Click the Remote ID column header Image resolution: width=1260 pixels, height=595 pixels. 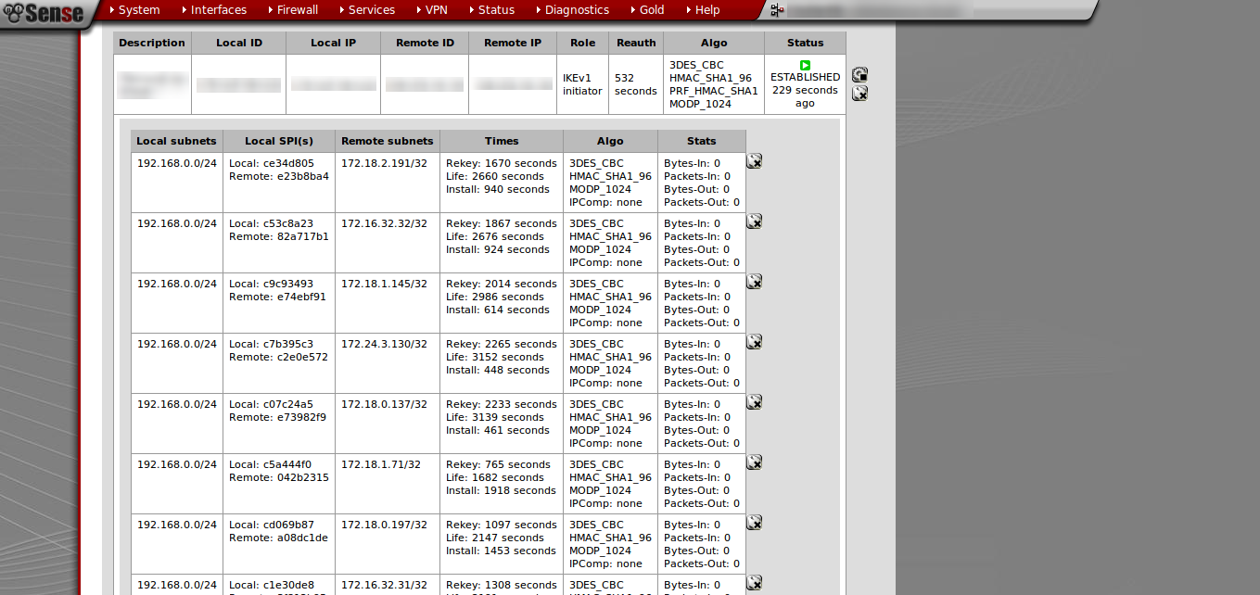pyautogui.click(x=425, y=43)
